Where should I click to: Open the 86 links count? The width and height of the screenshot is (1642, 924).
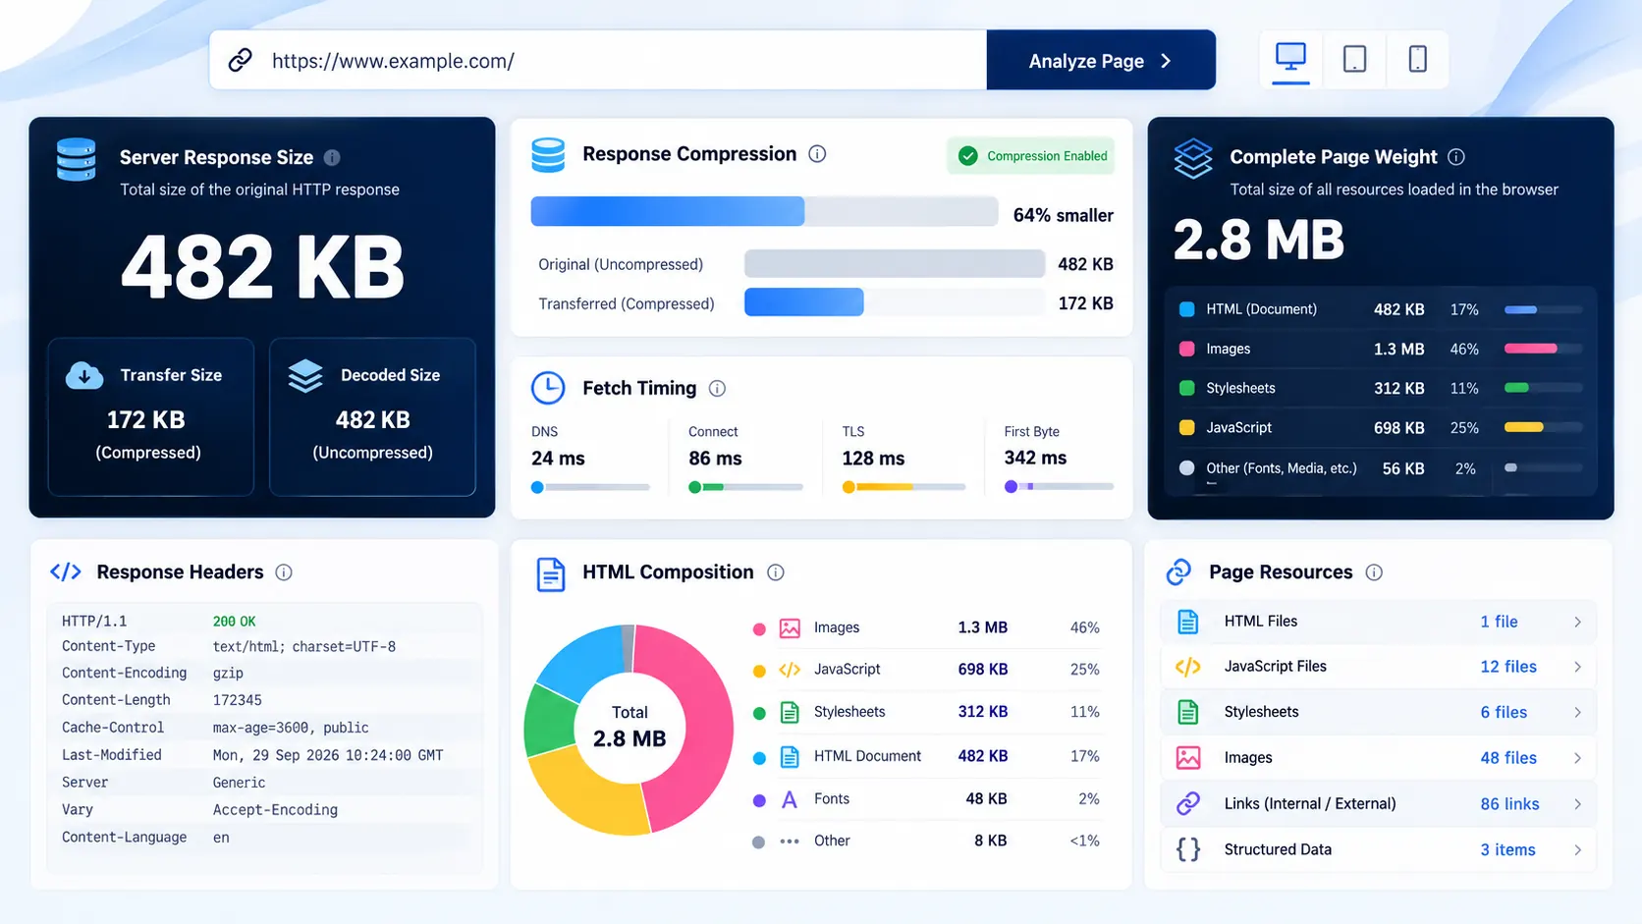[1509, 804]
